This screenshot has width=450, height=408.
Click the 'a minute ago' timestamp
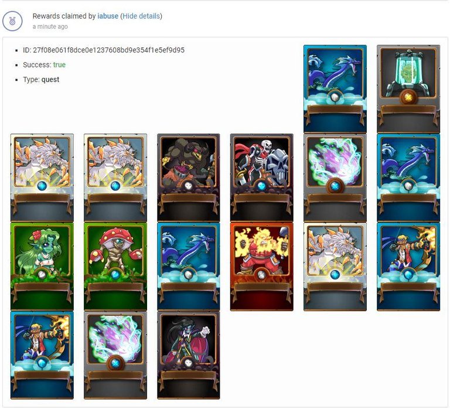point(50,26)
